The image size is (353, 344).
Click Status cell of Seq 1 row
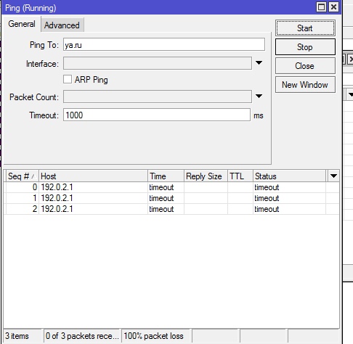(289, 198)
